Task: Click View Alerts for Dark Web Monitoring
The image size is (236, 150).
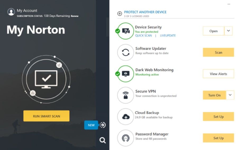Action: (218, 74)
